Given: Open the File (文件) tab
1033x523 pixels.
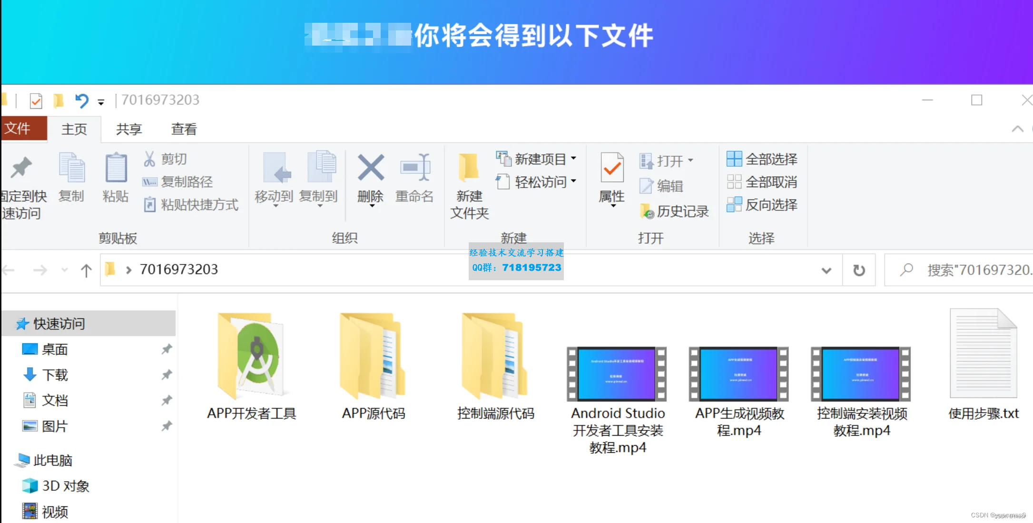Looking at the screenshot, I should point(23,128).
